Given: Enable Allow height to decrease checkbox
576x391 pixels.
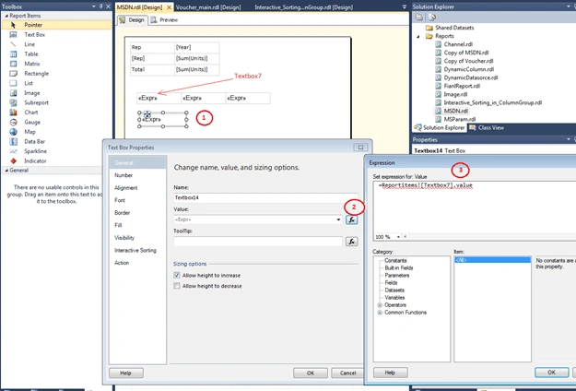Looking at the screenshot, I should coord(177,286).
